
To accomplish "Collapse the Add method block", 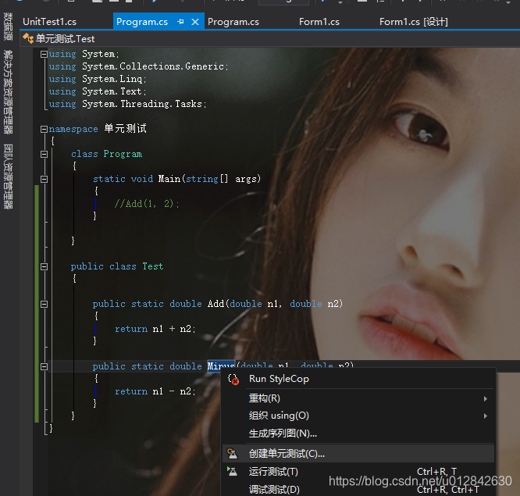I will tap(44, 304).
